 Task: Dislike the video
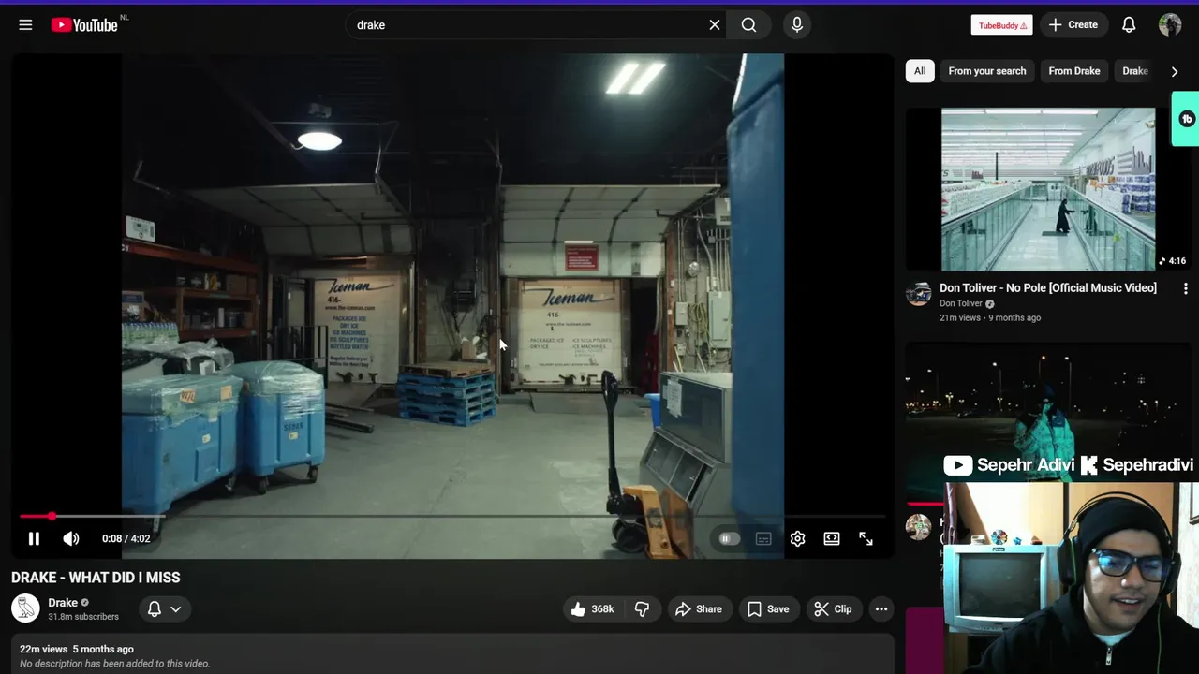[643, 608]
